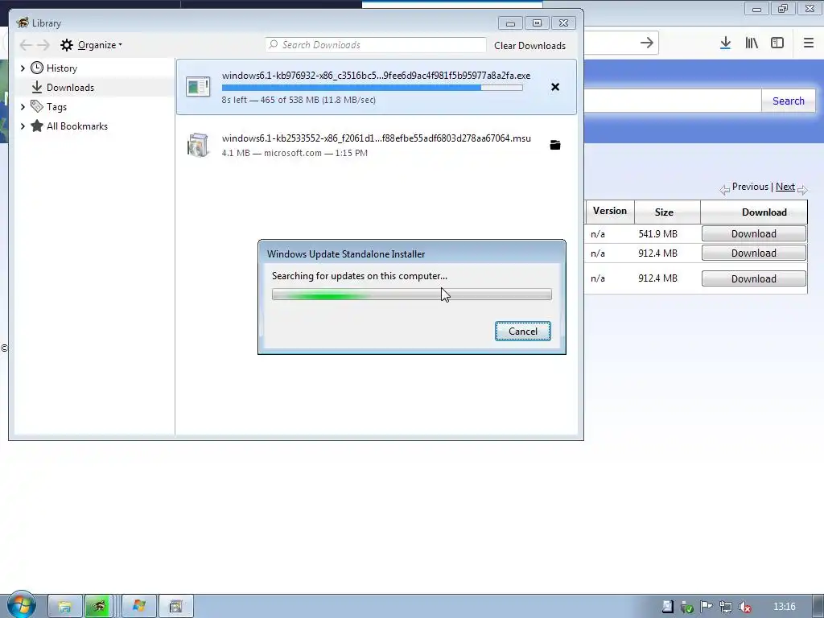Expand the All Bookmarks tree node

23,126
